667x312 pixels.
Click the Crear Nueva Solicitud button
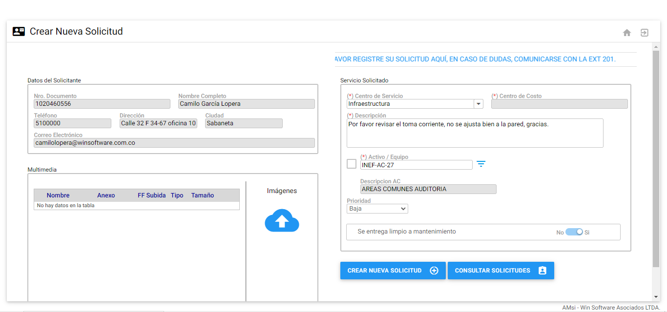(x=393, y=271)
